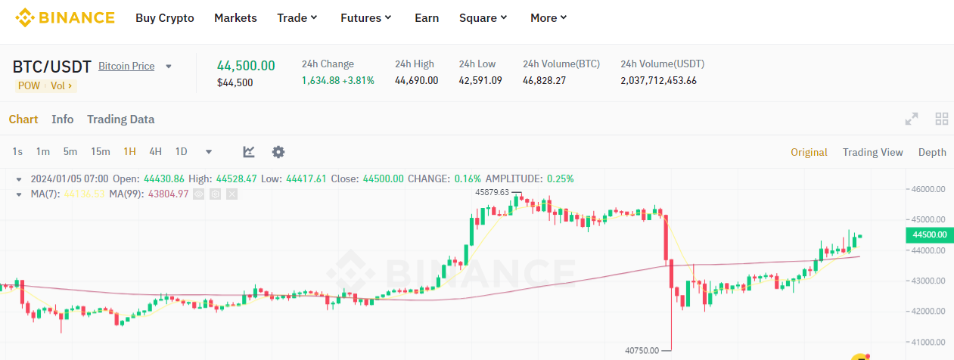The width and height of the screenshot is (954, 360).
Task: Switch to the Info tab
Action: 63,119
